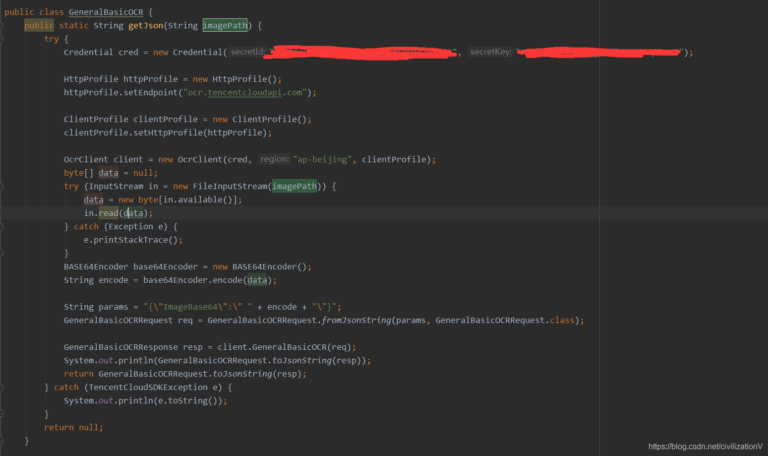Screen dimensions: 768x456
Task: Click toJsonString inside the println statement
Action: 302,361
